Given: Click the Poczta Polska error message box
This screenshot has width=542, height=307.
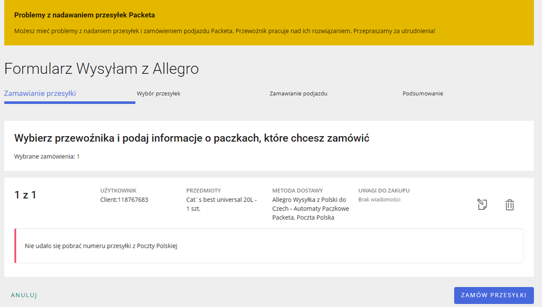Looking at the screenshot, I should point(269,246).
